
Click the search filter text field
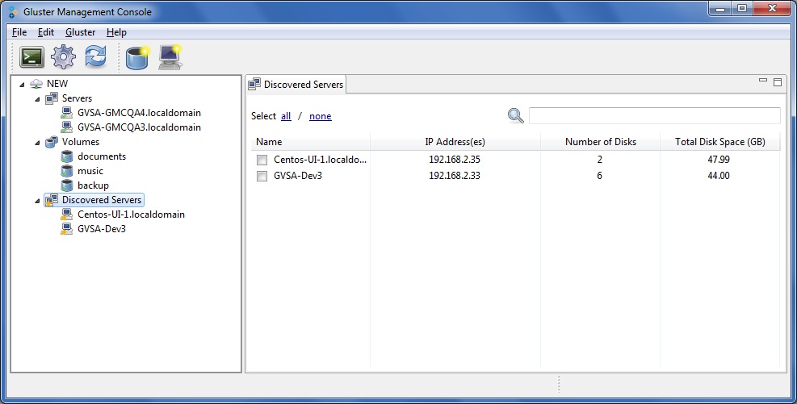click(654, 115)
